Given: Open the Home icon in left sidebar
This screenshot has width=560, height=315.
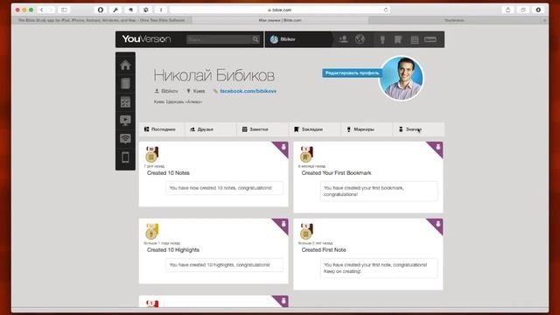Looking at the screenshot, I should [125, 65].
